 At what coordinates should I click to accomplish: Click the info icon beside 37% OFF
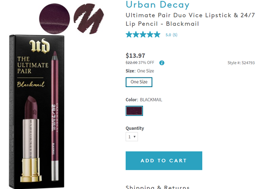[x=162, y=63]
